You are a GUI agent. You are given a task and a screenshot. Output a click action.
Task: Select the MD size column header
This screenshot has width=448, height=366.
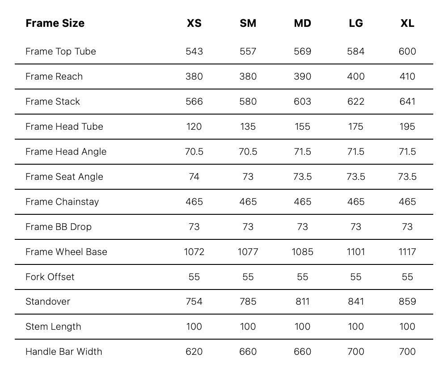tap(303, 23)
